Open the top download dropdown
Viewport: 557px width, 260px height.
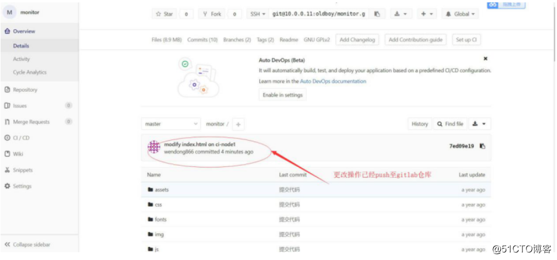(x=402, y=14)
